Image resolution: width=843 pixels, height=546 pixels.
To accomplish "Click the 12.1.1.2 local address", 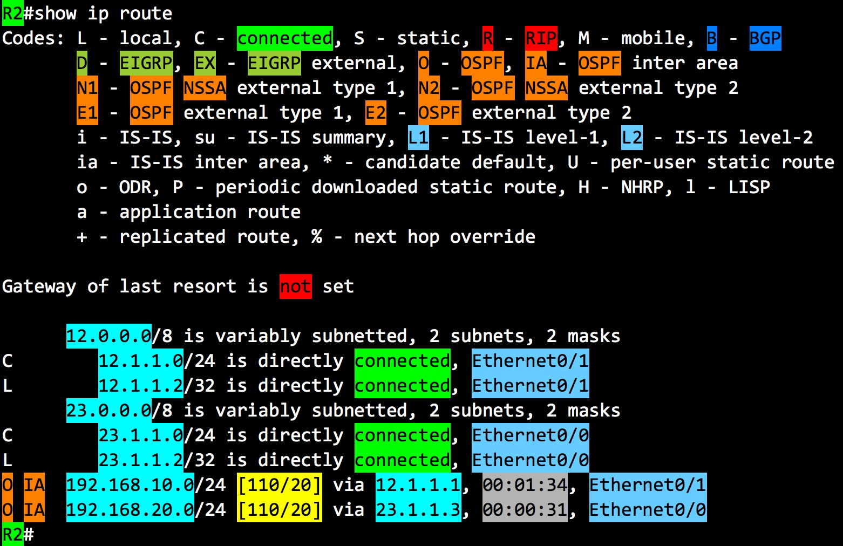I will click(141, 386).
